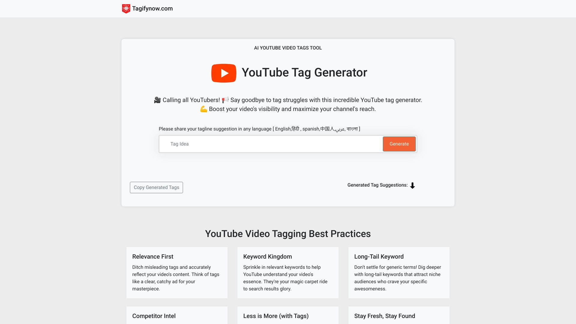Click the Long-Tail Keyword card

(x=399, y=272)
